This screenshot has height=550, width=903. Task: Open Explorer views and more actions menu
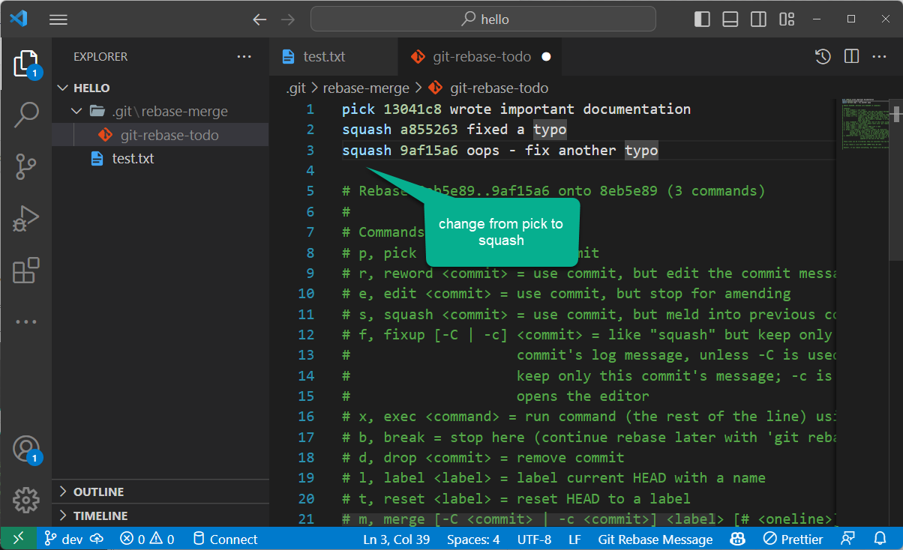pos(244,56)
